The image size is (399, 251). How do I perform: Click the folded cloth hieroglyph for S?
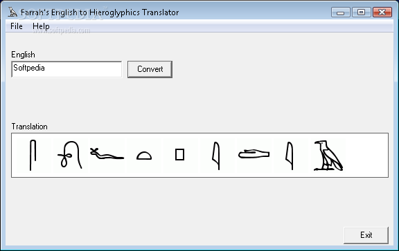click(33, 155)
